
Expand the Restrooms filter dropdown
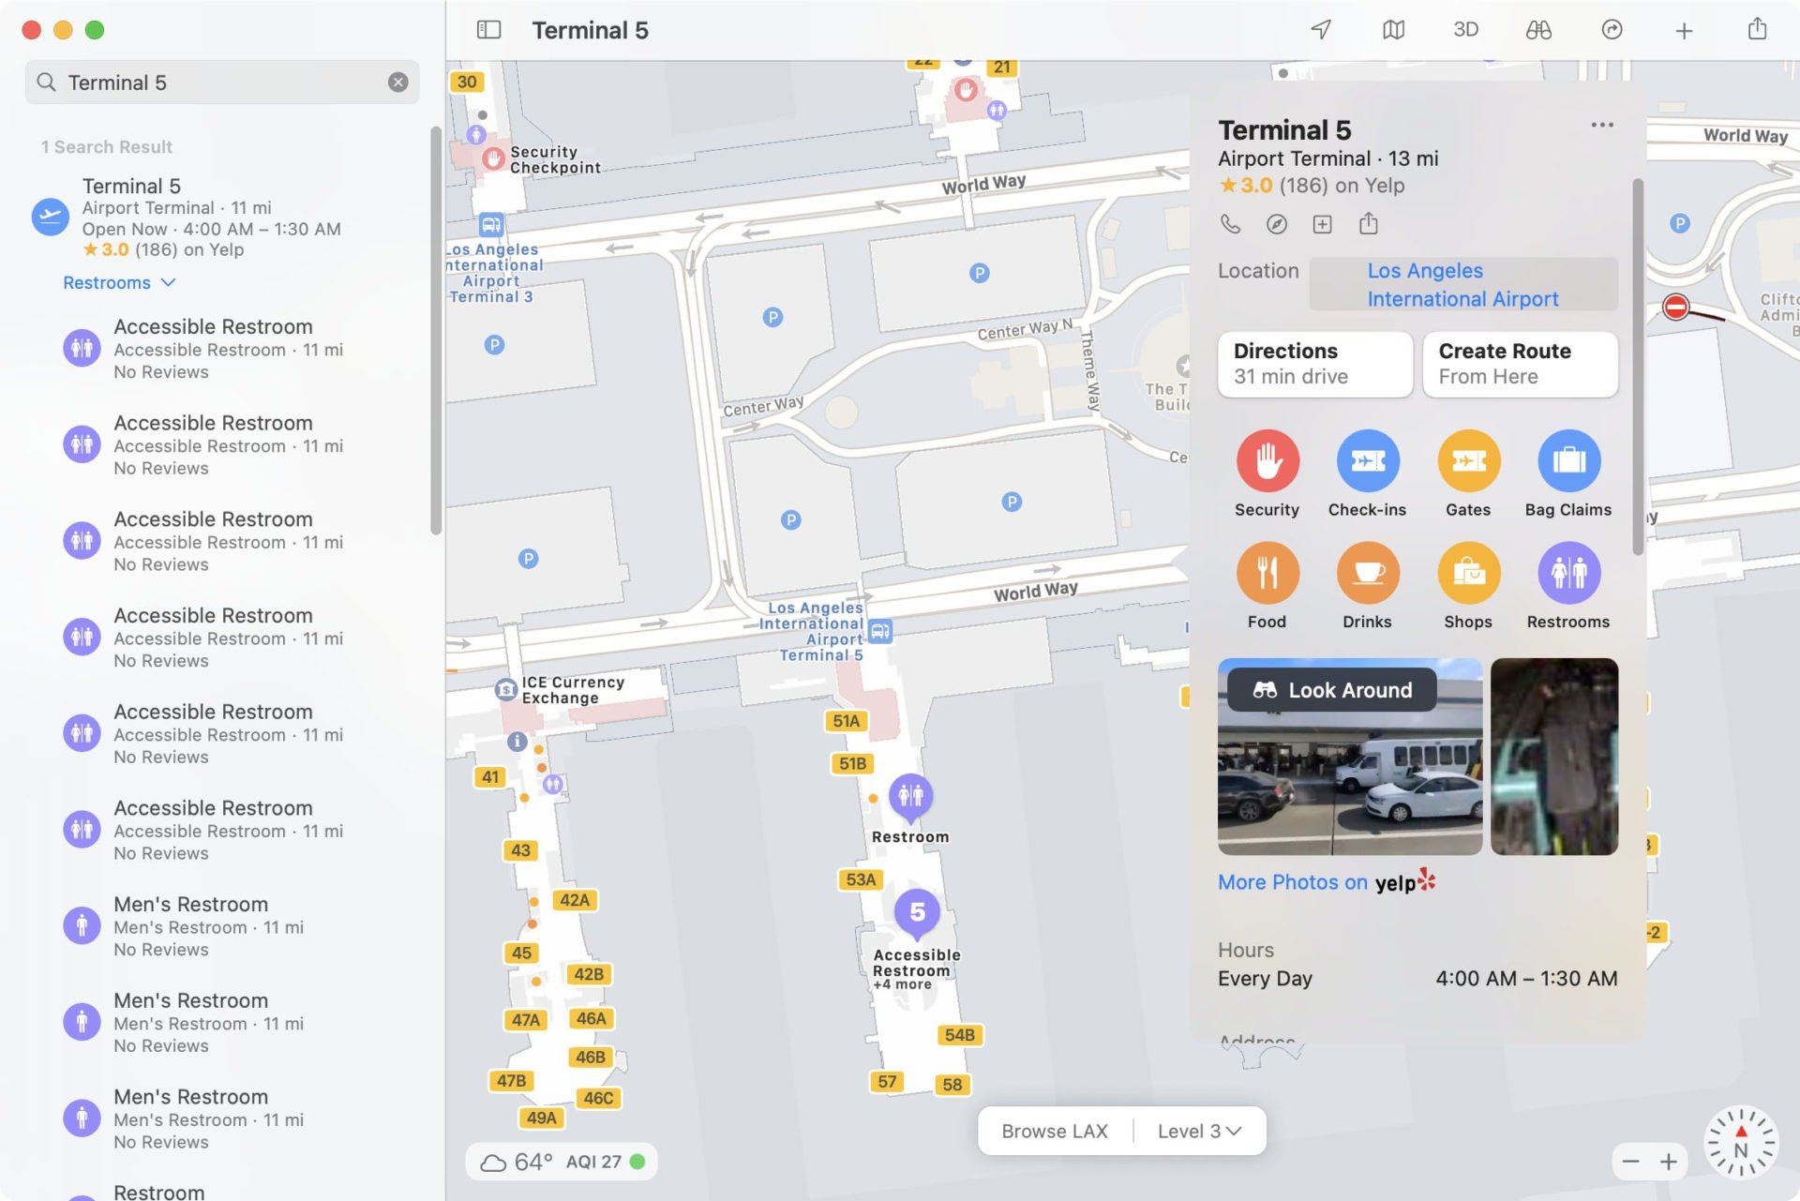tap(119, 283)
